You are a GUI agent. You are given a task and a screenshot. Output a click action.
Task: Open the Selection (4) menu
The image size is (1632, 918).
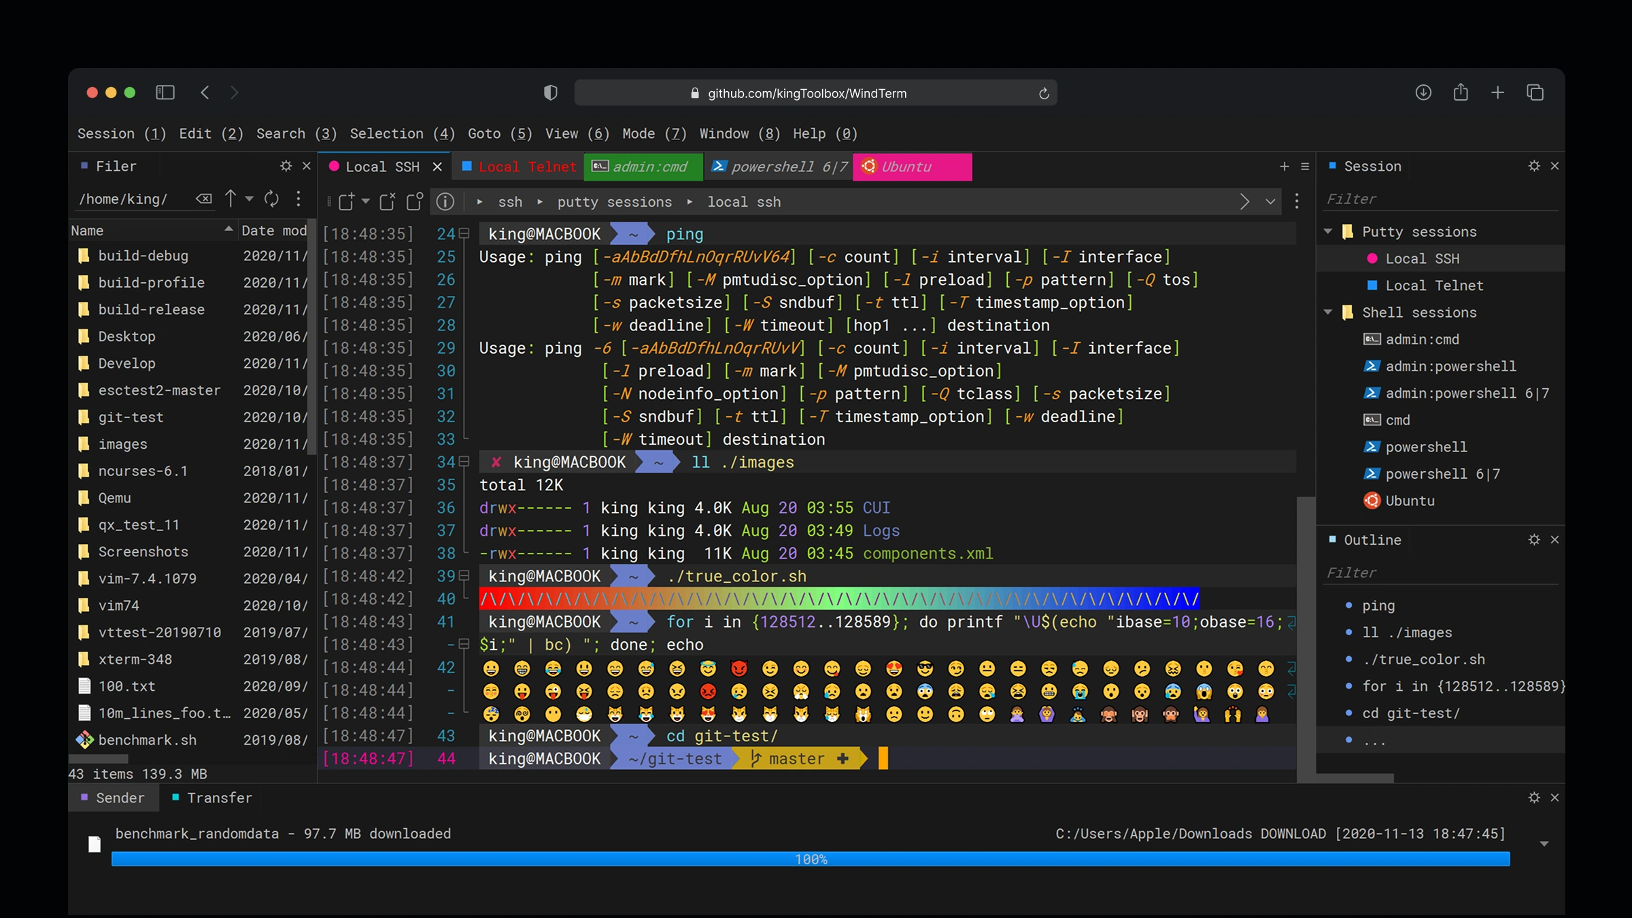pos(403,134)
